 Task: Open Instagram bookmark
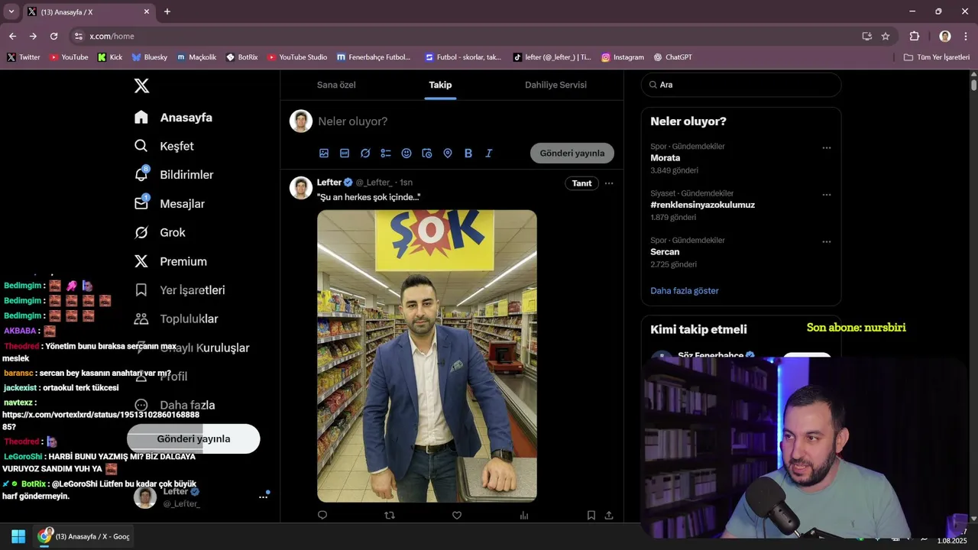point(623,57)
